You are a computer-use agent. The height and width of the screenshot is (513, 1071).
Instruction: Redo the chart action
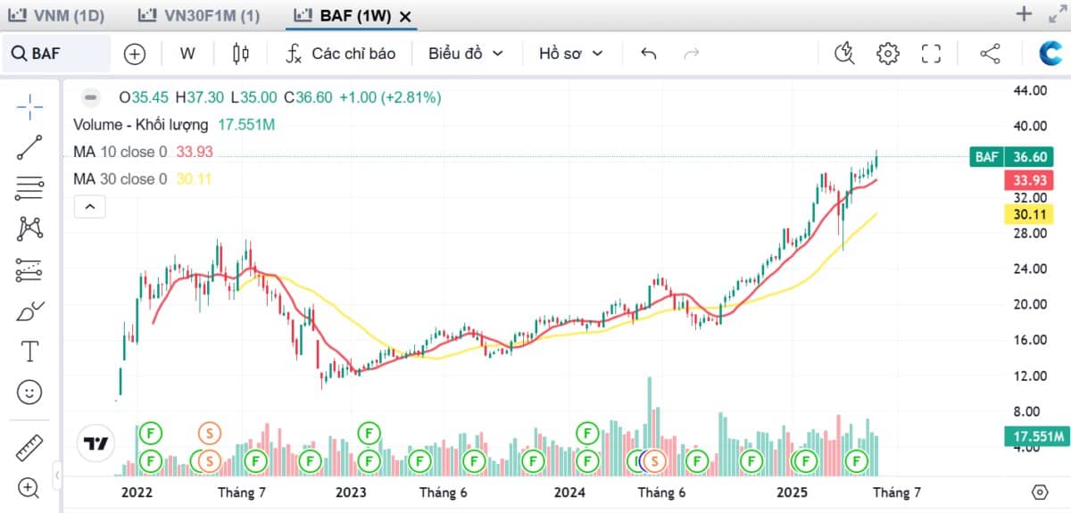[x=691, y=54]
